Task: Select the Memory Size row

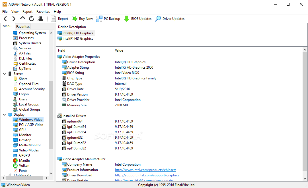Action: pyautogui.click(x=95, y=105)
